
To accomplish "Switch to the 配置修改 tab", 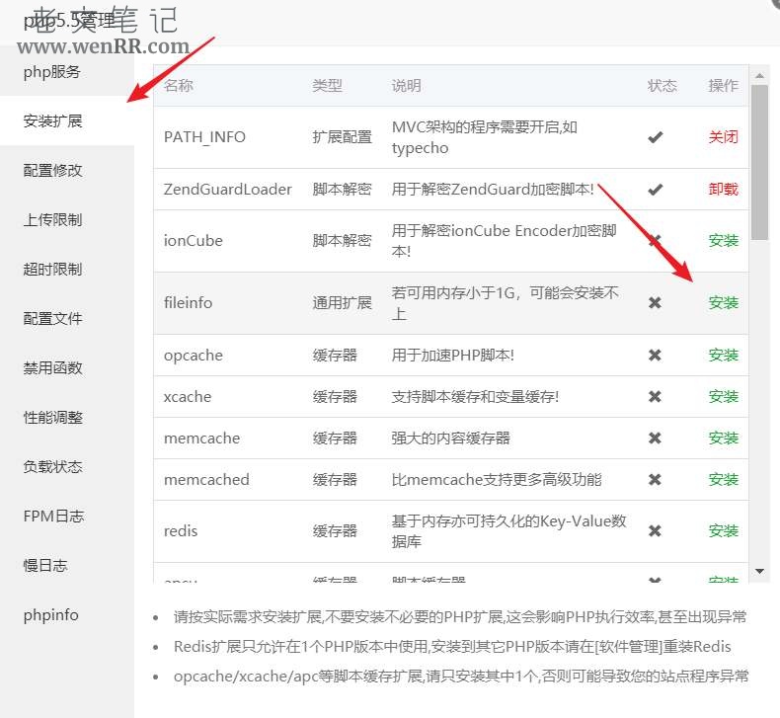I will click(x=53, y=171).
